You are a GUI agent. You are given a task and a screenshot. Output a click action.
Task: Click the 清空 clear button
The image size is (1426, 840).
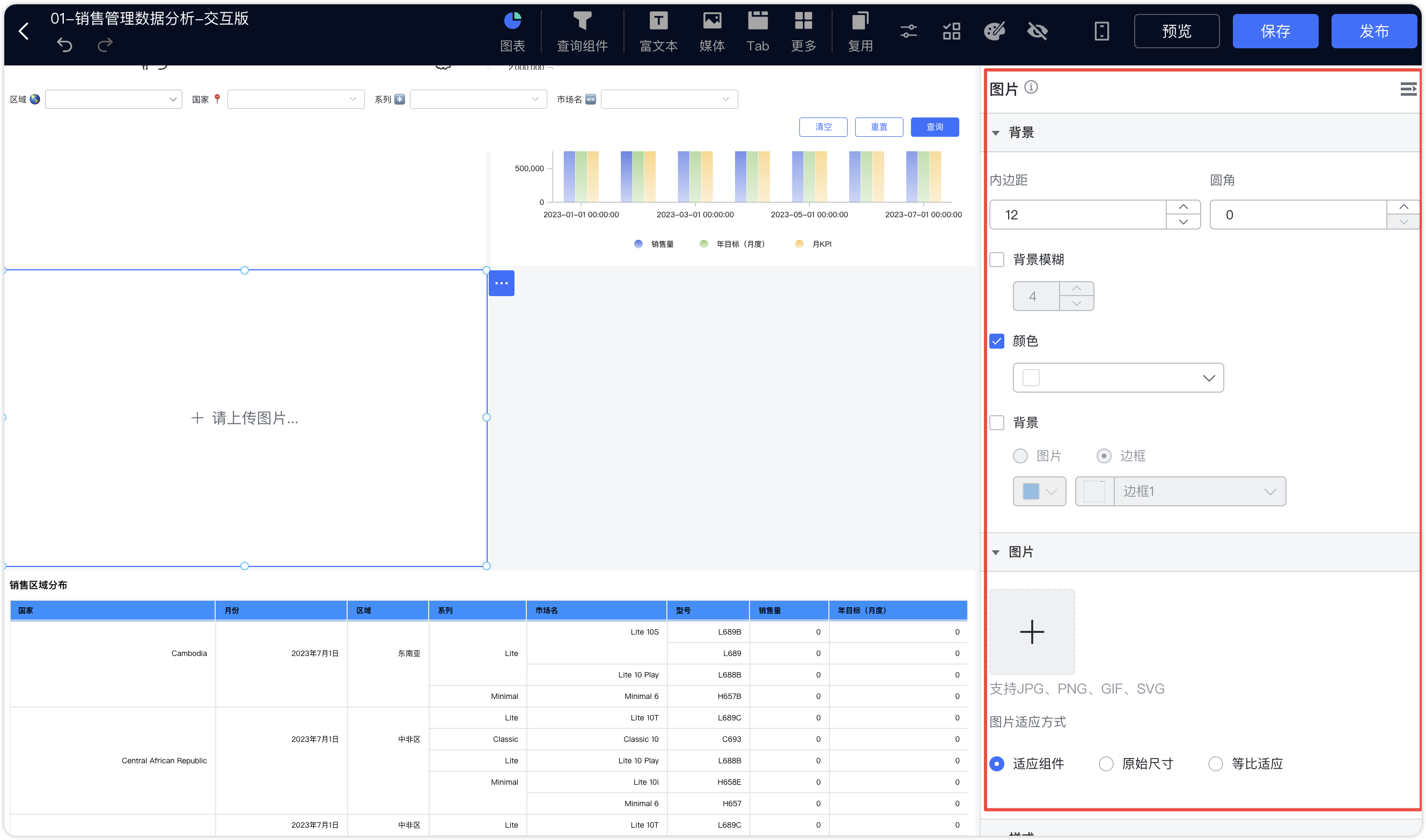coord(822,127)
